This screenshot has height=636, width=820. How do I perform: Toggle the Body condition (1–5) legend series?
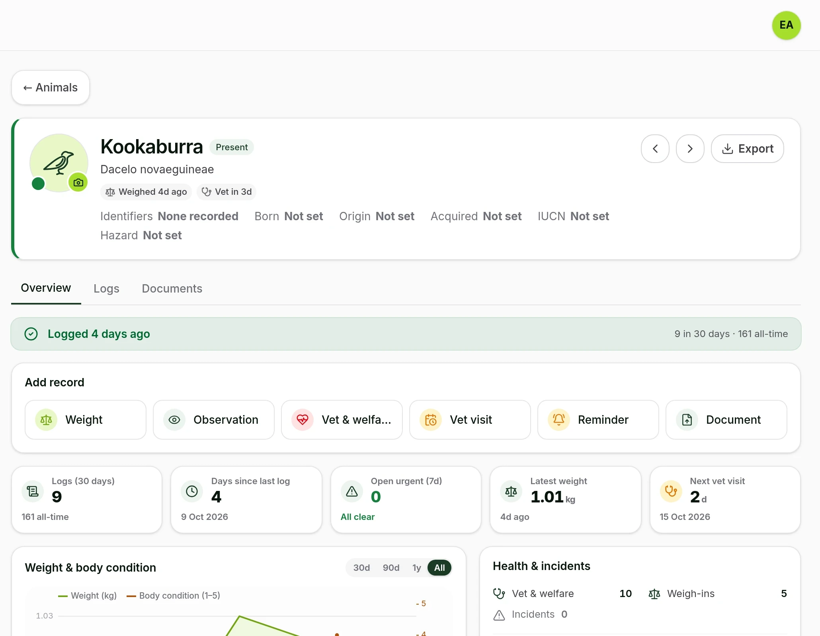coord(173,595)
